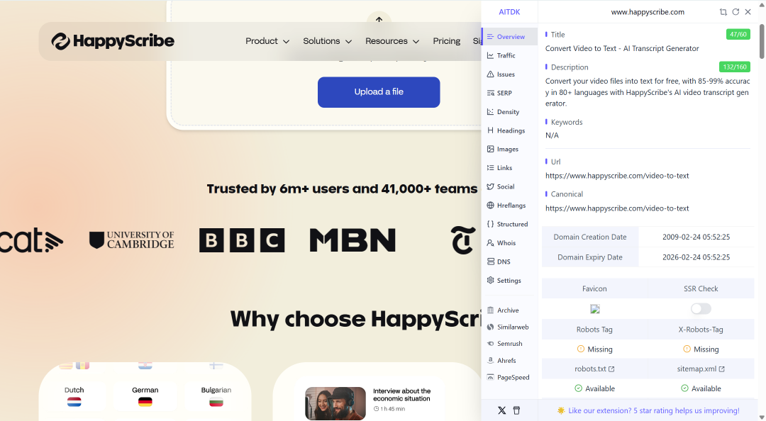
Task: Click the MBN logo
Action: pyautogui.click(x=353, y=240)
